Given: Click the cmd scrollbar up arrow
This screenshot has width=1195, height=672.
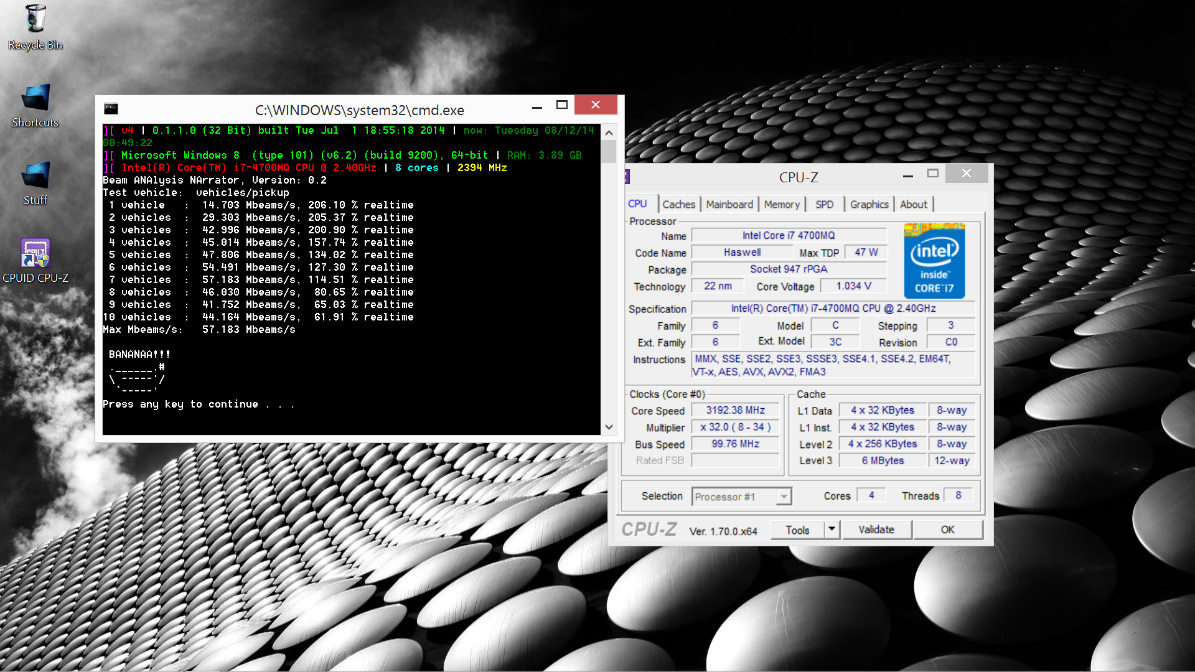Looking at the screenshot, I should (x=609, y=133).
